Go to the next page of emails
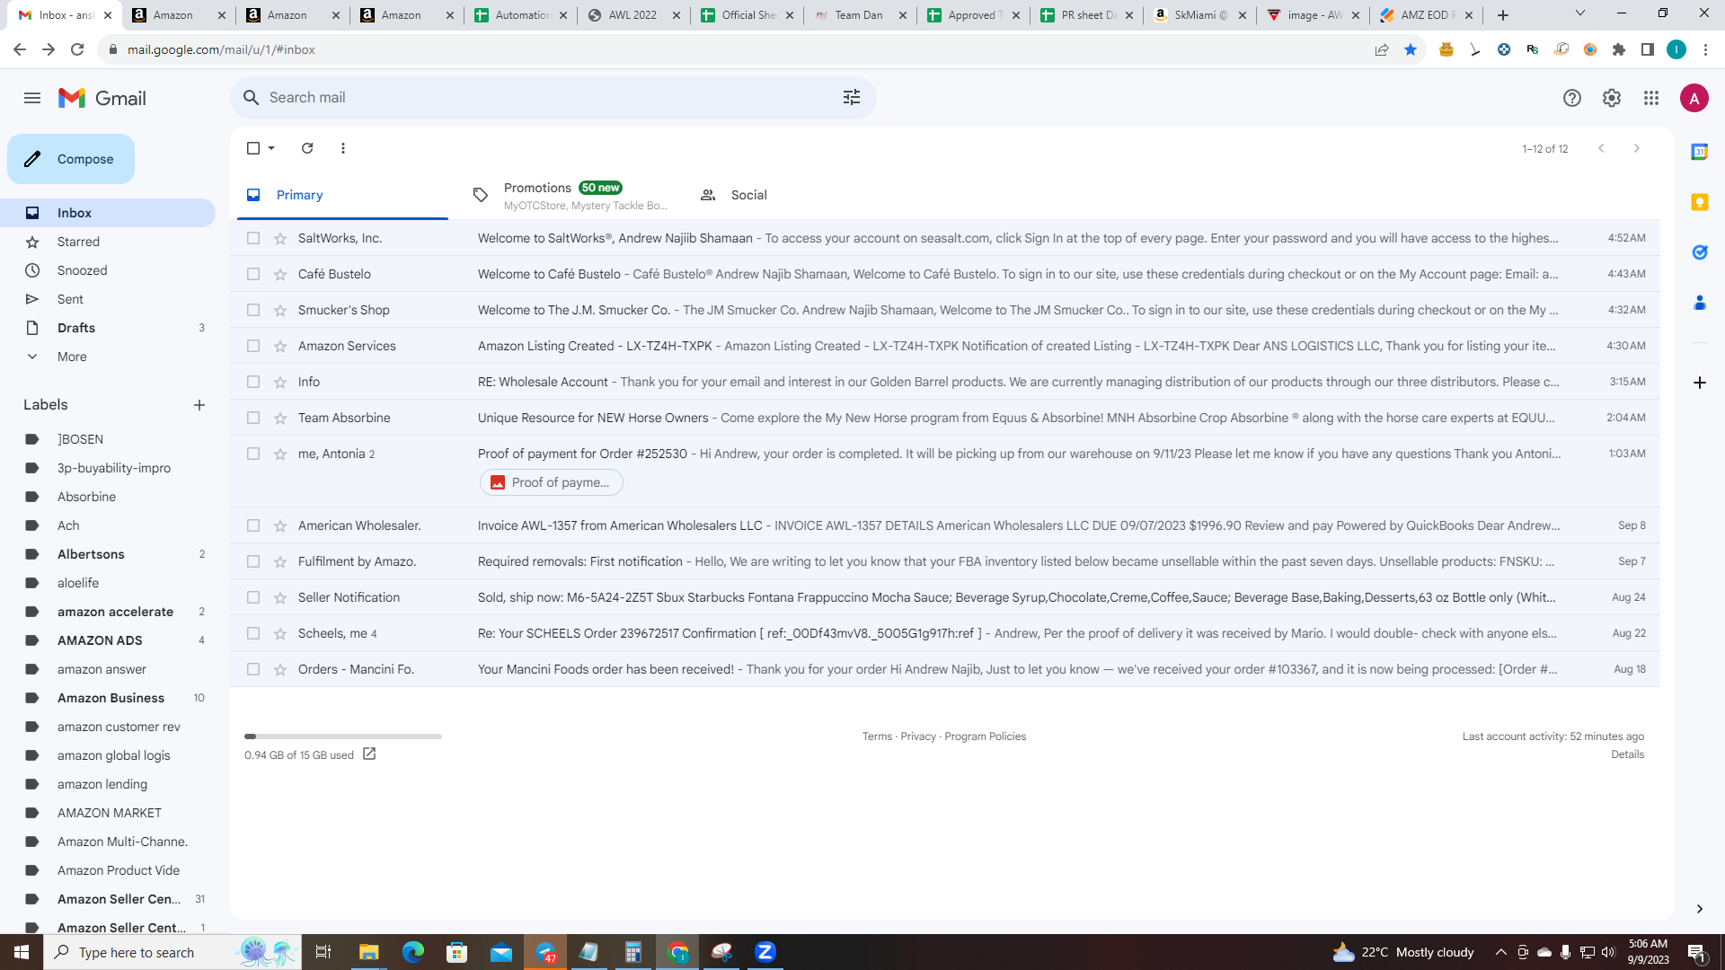This screenshot has height=970, width=1725. (x=1637, y=148)
